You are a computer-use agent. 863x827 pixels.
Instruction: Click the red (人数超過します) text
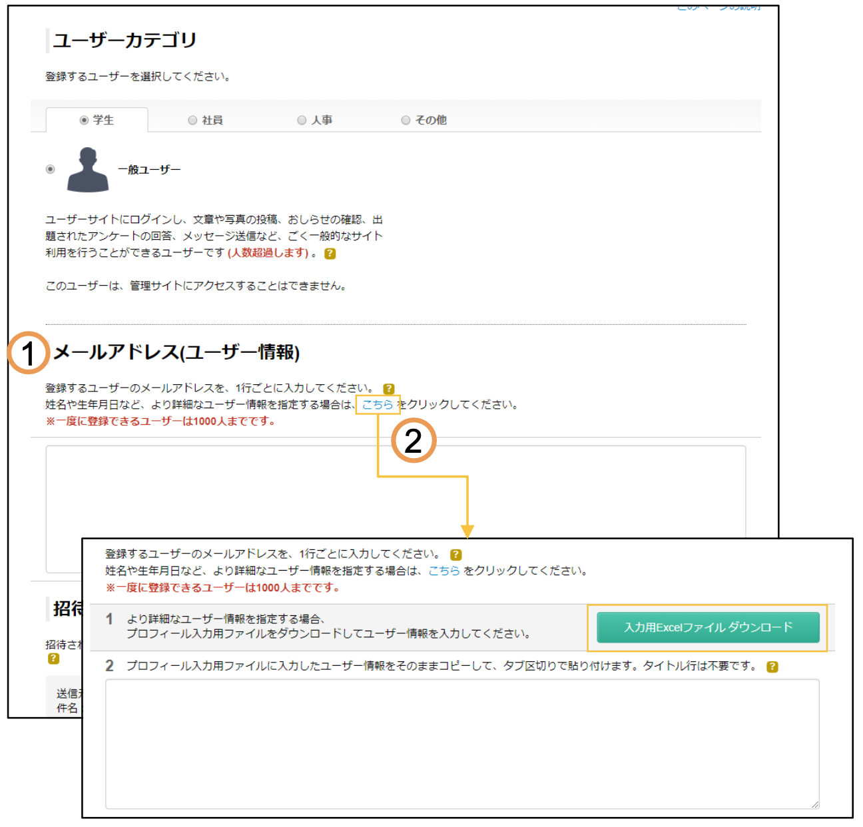pyautogui.click(x=270, y=253)
